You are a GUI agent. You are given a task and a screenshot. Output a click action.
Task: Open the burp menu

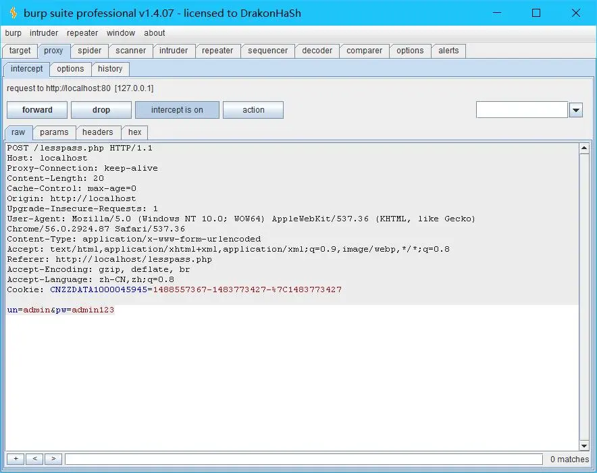(13, 33)
